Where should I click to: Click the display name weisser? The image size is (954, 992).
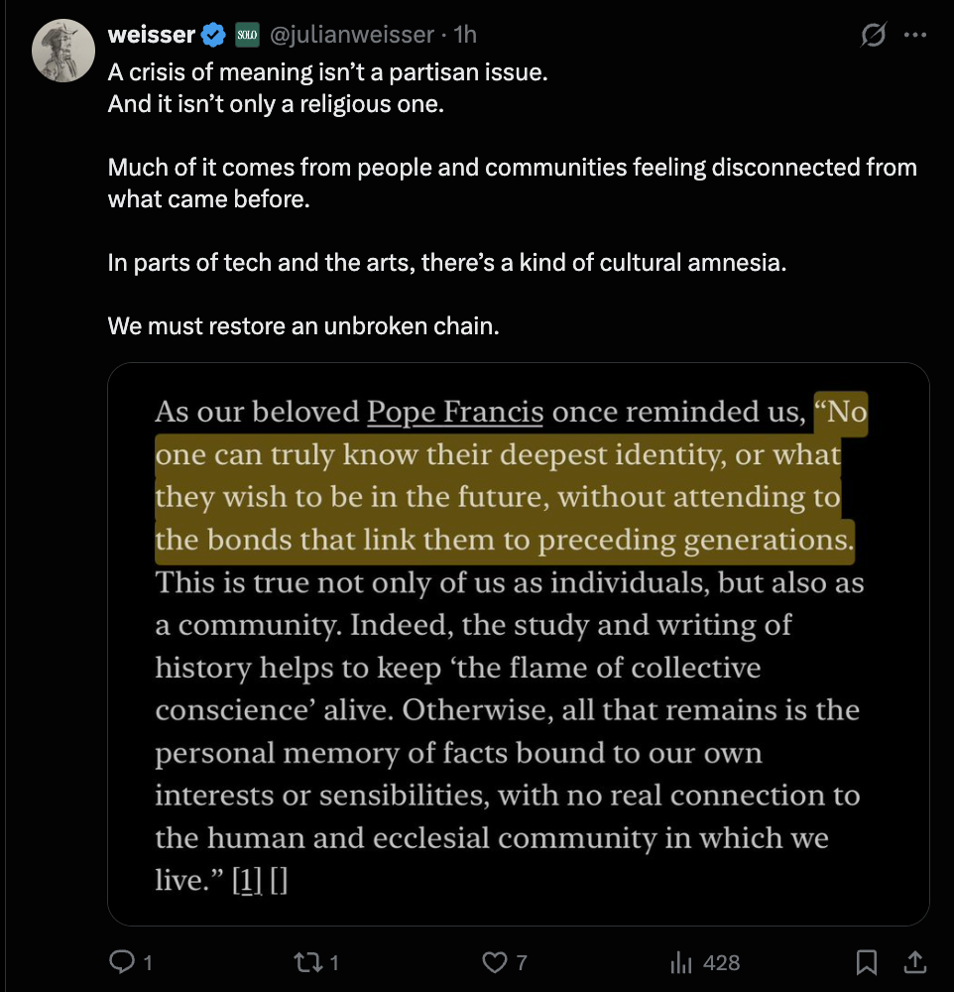(x=151, y=36)
